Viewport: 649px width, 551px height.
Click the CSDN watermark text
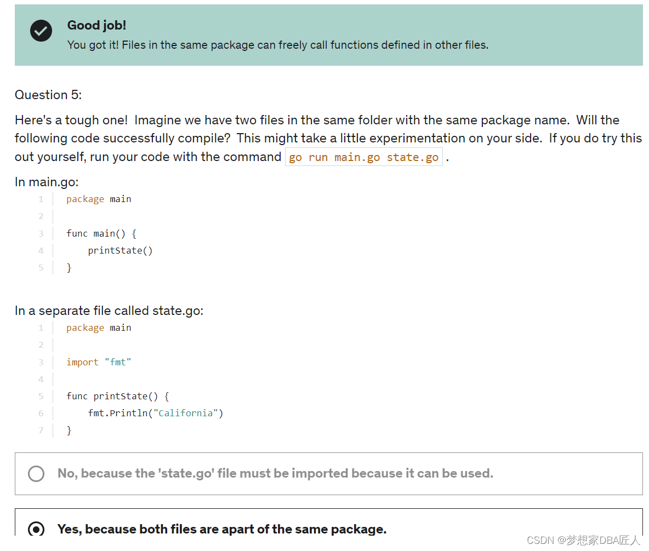coord(583,540)
